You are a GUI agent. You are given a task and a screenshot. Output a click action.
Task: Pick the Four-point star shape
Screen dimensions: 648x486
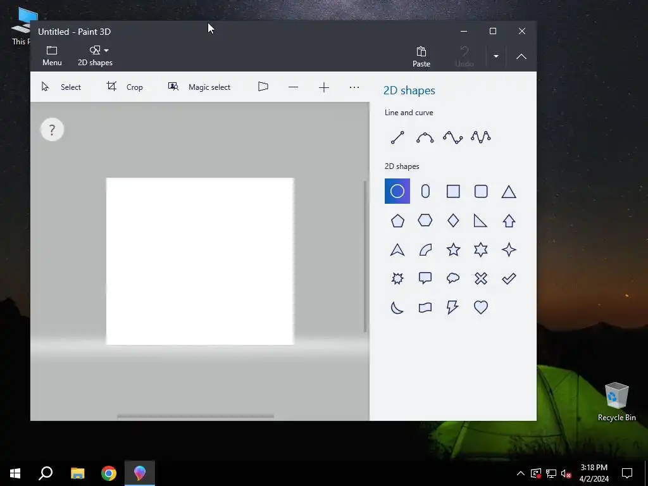509,249
